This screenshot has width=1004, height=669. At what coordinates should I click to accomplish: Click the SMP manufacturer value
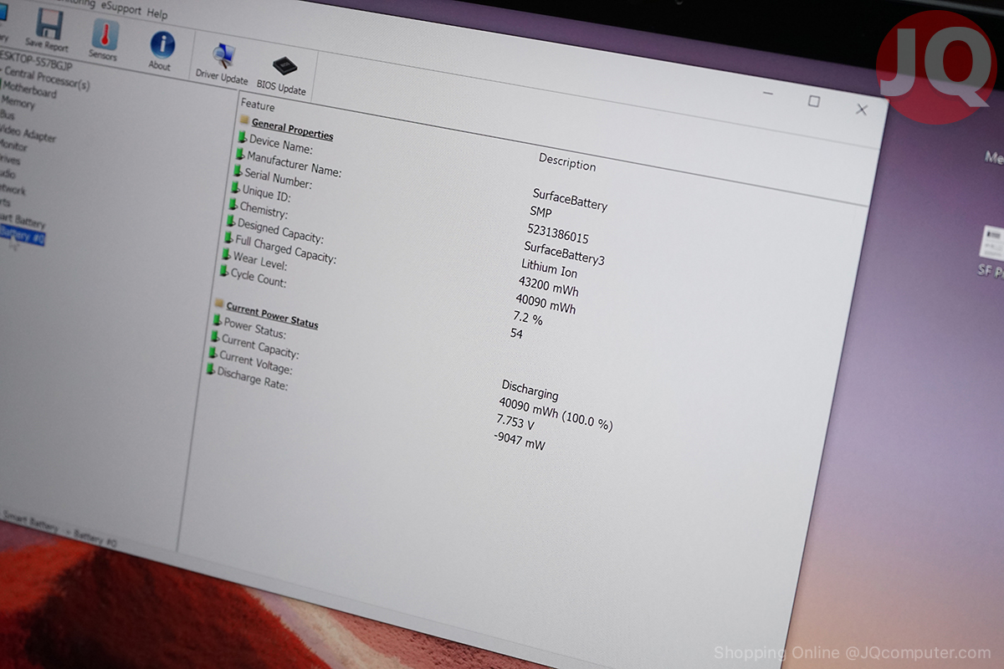pyautogui.click(x=540, y=212)
